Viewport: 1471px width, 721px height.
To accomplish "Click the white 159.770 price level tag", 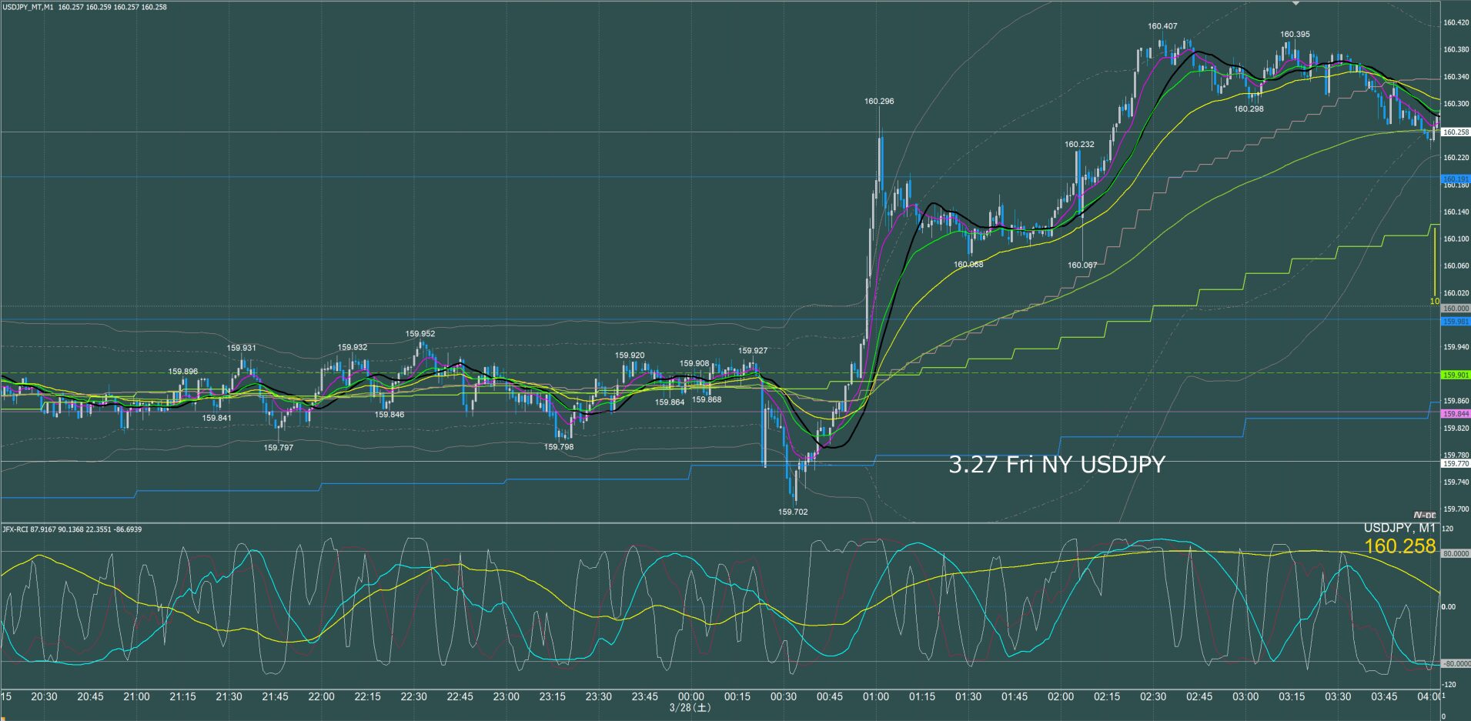I will (1455, 464).
